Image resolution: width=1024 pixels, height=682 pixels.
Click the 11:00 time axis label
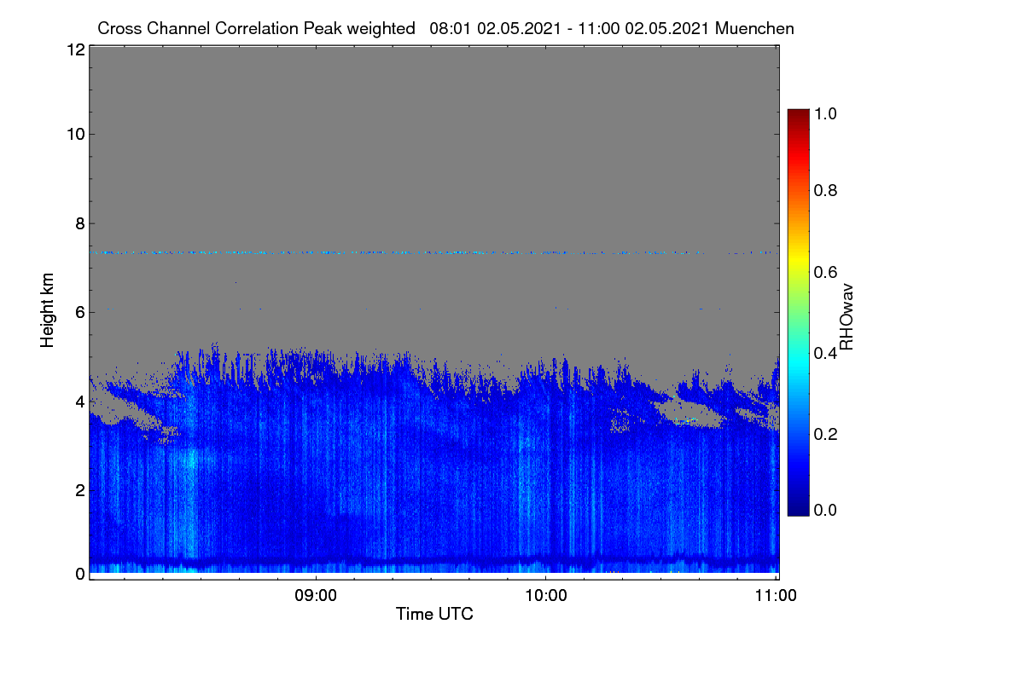[776, 596]
